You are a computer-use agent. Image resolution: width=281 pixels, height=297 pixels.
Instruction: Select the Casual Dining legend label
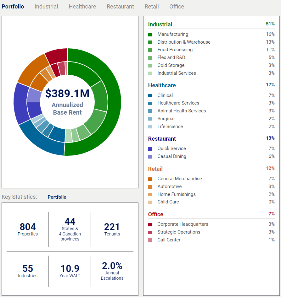click(172, 156)
